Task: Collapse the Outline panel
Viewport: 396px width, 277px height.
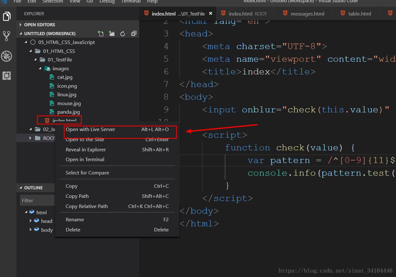Action: [21, 188]
